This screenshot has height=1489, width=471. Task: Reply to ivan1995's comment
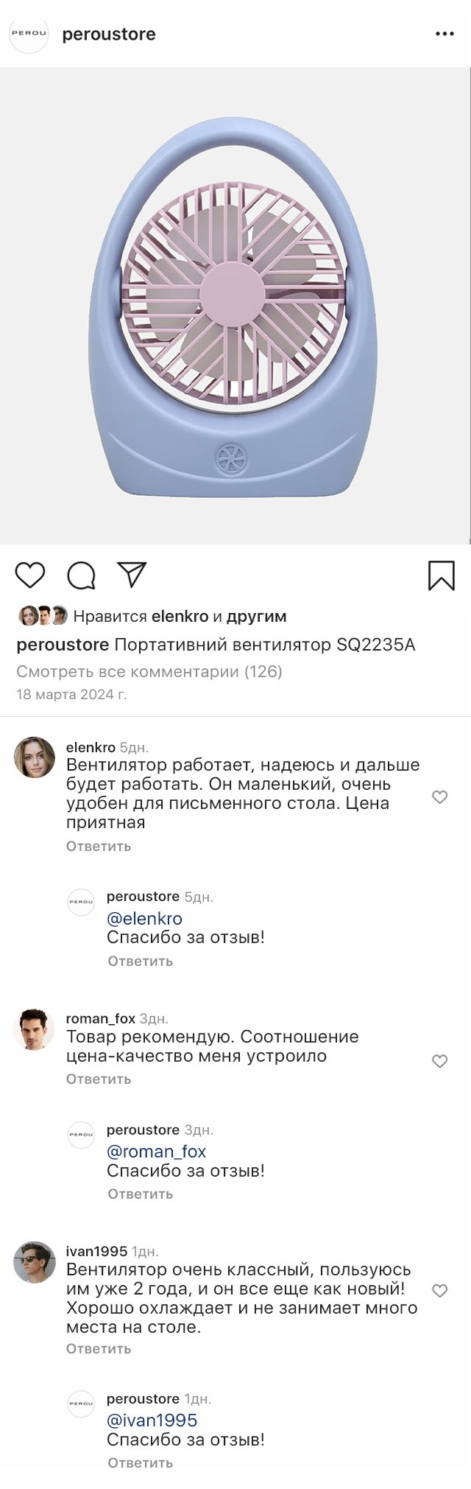pyautogui.click(x=99, y=1348)
